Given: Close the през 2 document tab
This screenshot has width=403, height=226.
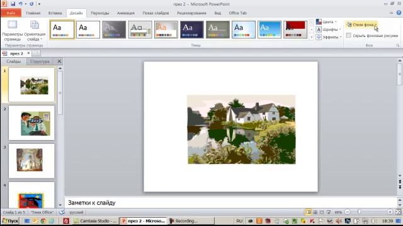Looking at the screenshot, I should tap(28, 53).
